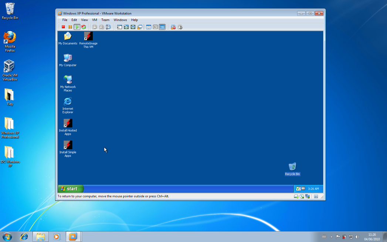Screen dimensions: 387x242
Task: Select host Recycle Bin on Windows 7 desktop
Action: tap(10, 11)
